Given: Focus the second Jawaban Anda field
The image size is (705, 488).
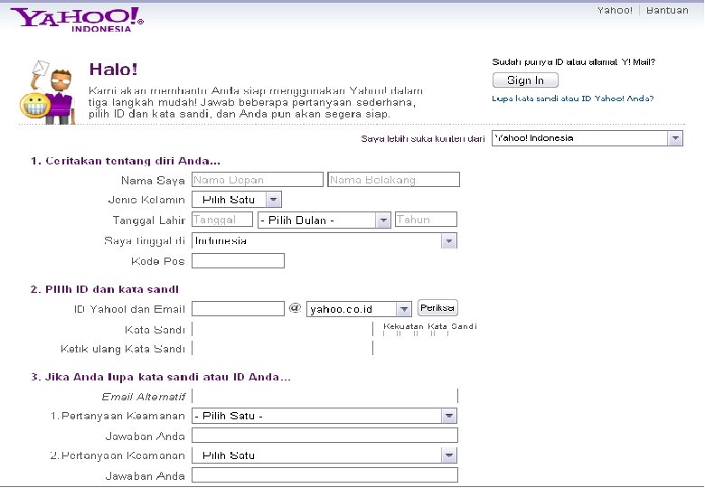Looking at the screenshot, I should pos(324,474).
